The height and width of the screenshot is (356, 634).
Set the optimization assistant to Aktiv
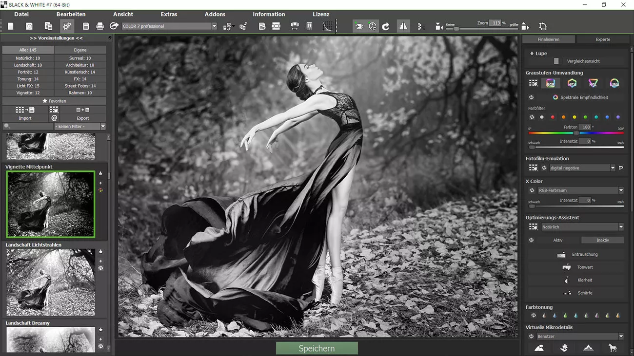[558, 240]
